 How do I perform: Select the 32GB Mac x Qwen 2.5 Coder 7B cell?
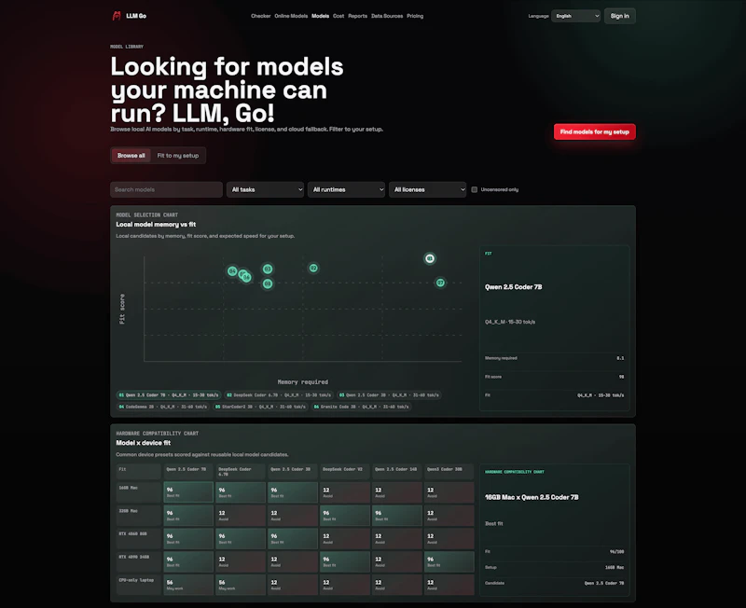click(x=188, y=516)
